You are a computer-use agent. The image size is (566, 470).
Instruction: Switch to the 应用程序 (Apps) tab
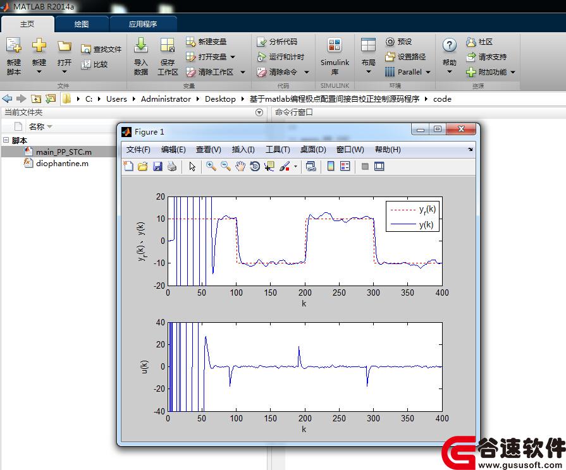point(143,24)
